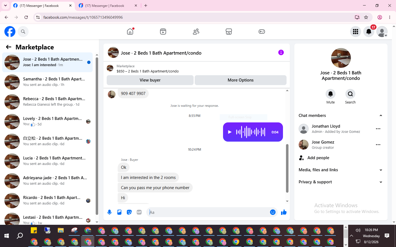Go back in browser history

tap(6, 17)
